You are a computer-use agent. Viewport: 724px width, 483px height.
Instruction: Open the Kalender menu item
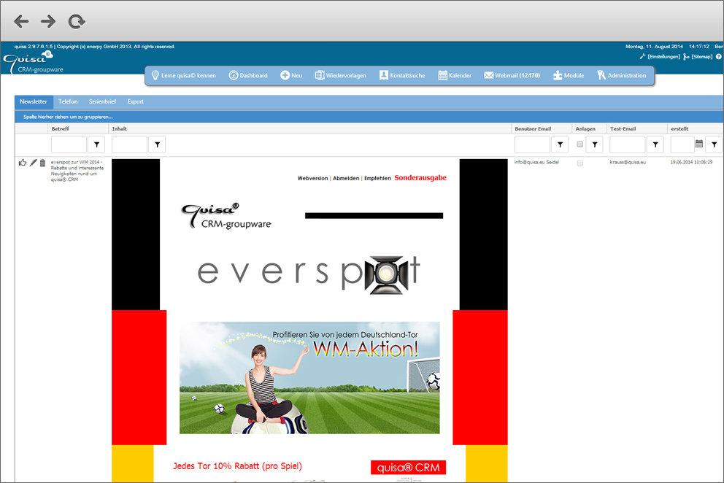pyautogui.click(x=455, y=75)
